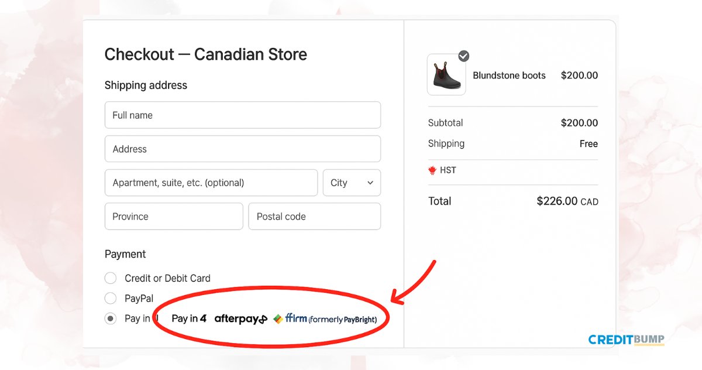This screenshot has height=370, width=702.
Task: Open the Blundstone boots product thumbnail
Action: [x=446, y=76]
